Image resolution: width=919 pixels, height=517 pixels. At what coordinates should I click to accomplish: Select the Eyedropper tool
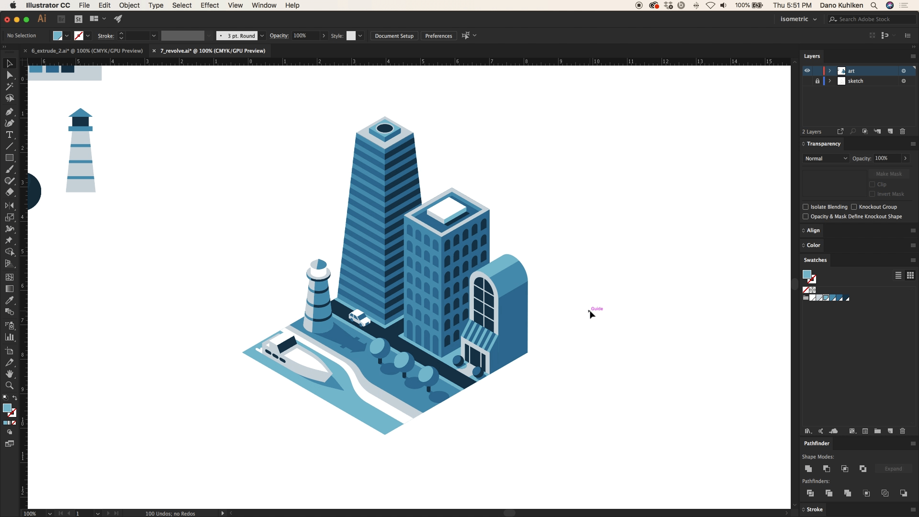[x=9, y=300]
